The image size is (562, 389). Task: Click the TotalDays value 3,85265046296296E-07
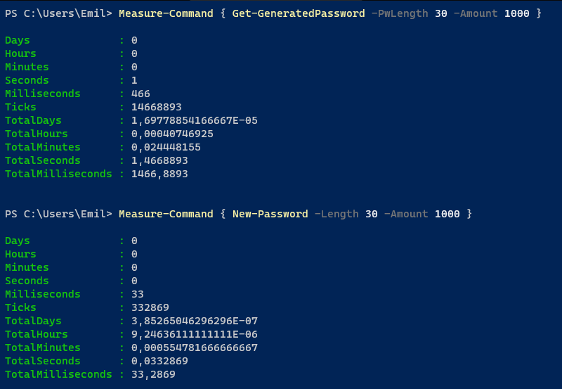(x=195, y=321)
